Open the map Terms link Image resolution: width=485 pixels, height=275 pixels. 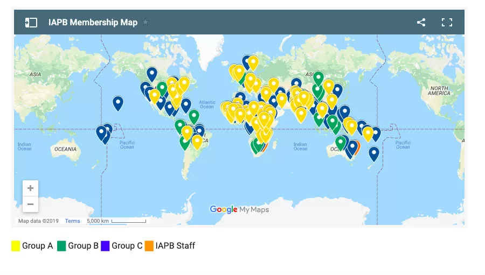[x=72, y=221]
